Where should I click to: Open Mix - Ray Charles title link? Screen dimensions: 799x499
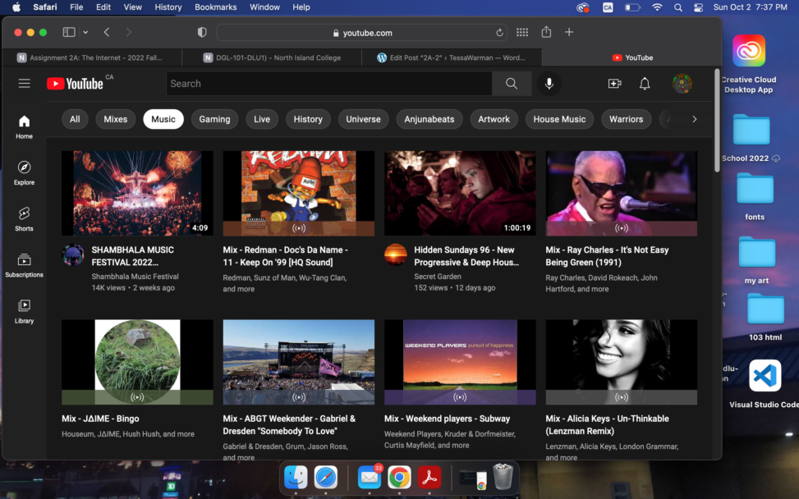[607, 256]
